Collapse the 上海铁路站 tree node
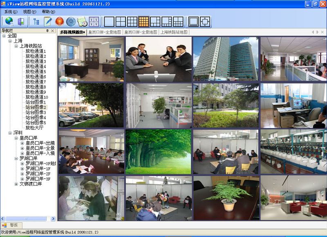This screenshot has height=237, width=327. click(x=16, y=46)
